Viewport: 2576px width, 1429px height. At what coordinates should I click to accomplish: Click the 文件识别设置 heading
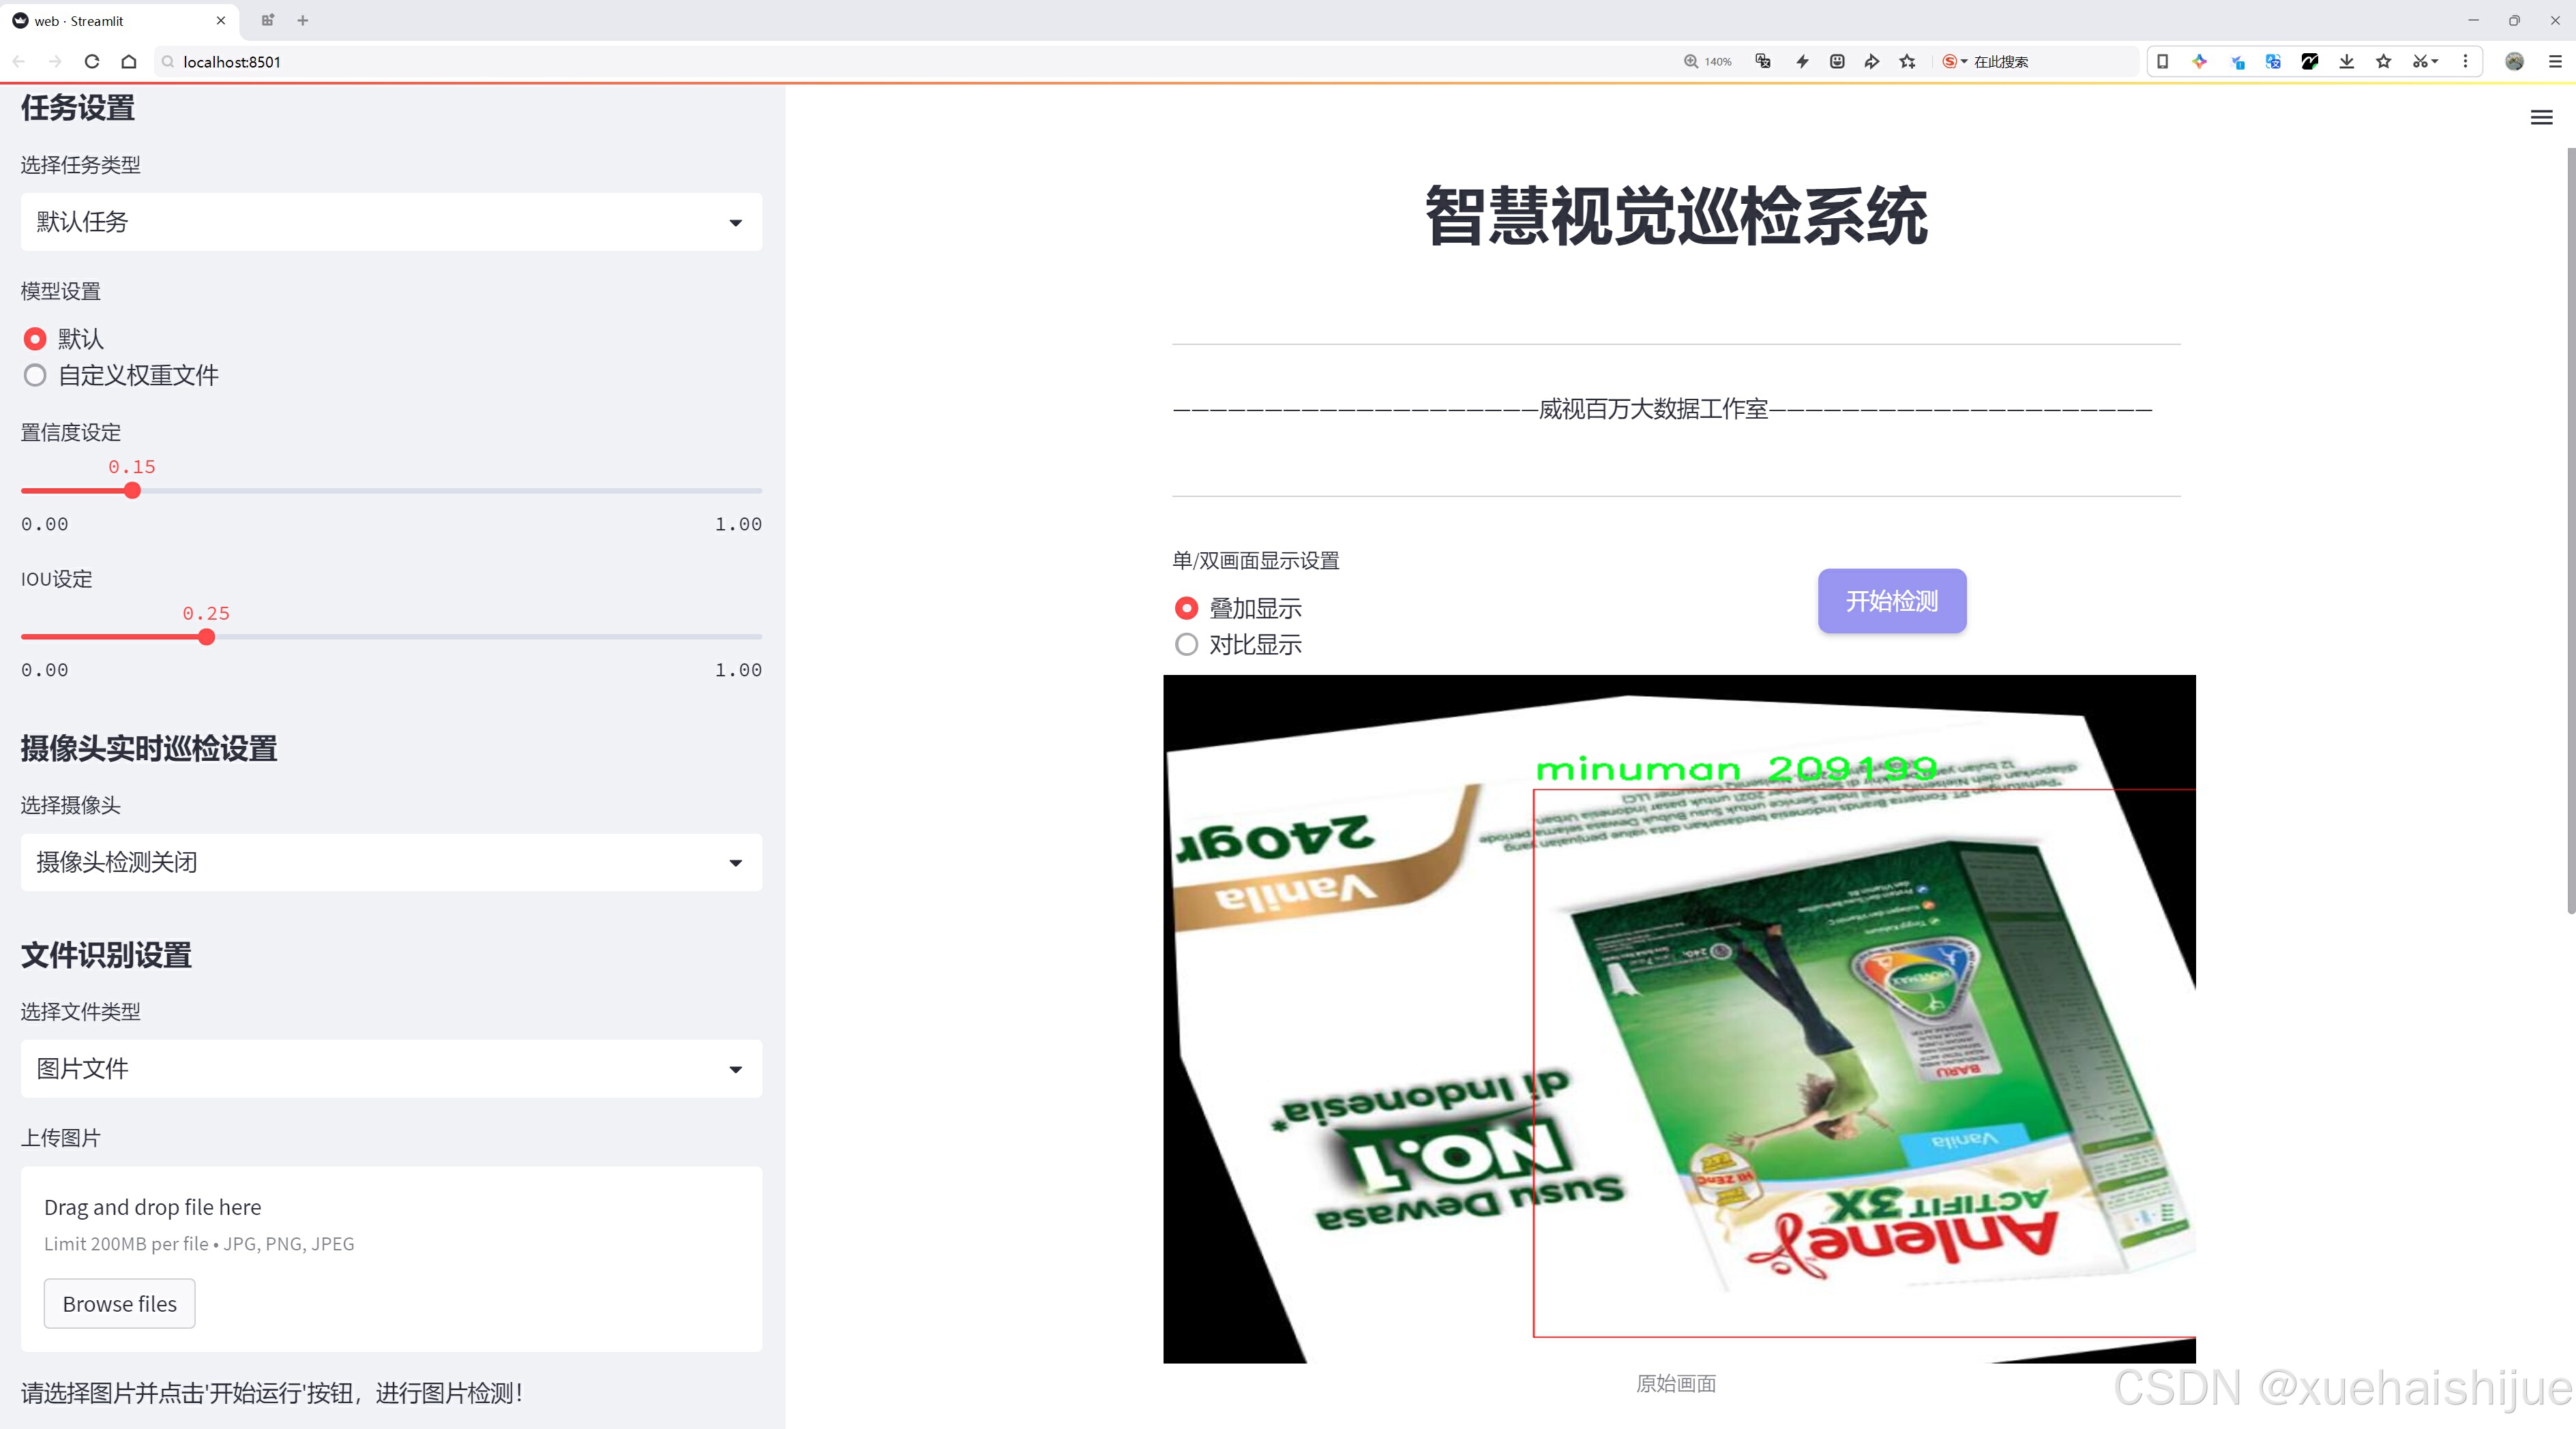tap(106, 954)
